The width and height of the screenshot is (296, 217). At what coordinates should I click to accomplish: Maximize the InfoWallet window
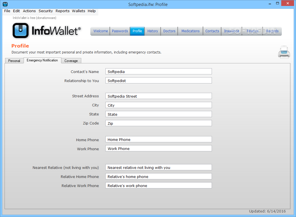tap(278, 3)
